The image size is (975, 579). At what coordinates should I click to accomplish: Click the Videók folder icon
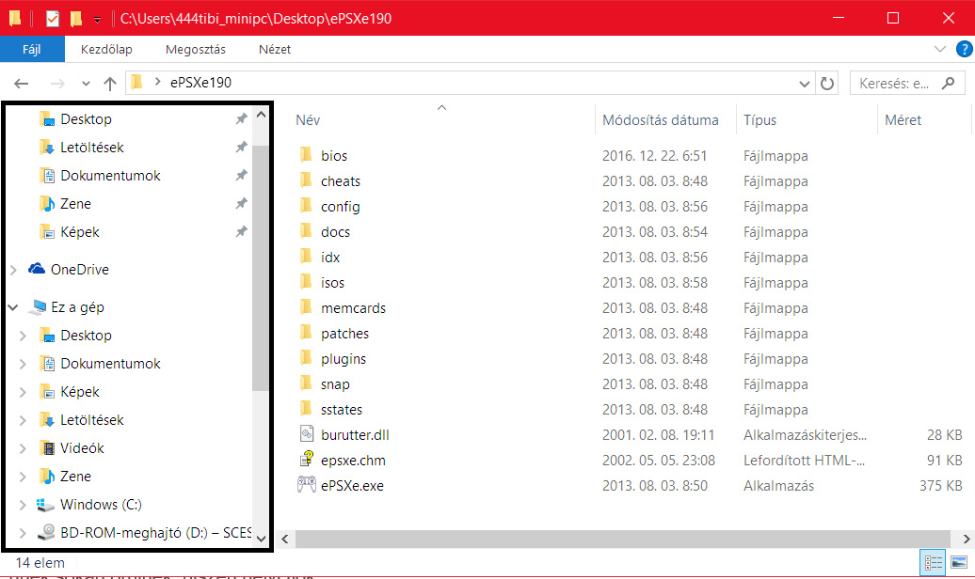pos(47,447)
